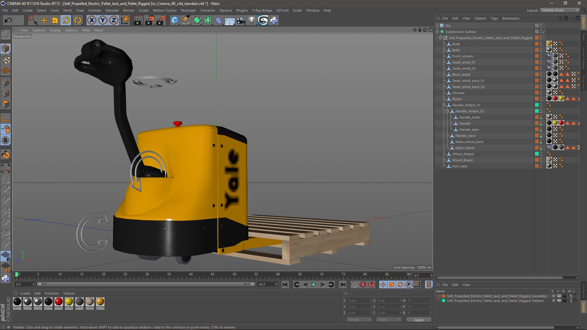
Task: Select the Yellow material swatch
Action: (100, 302)
